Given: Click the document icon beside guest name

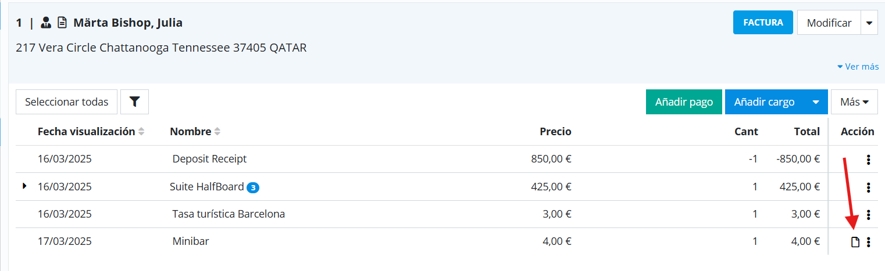Looking at the screenshot, I should [x=62, y=23].
